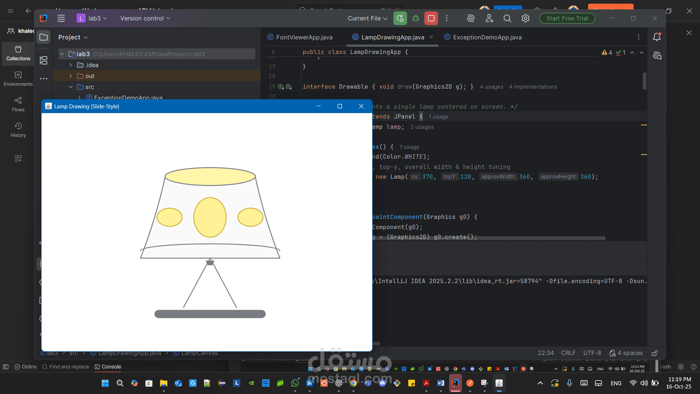
Task: Click the 2 usages hint beside lamp
Action: (x=422, y=127)
